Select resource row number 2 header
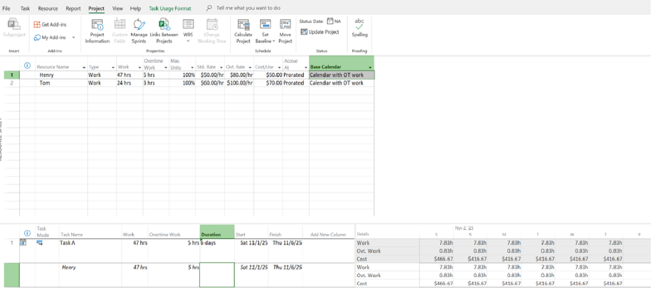The image size is (652, 288). (11, 83)
